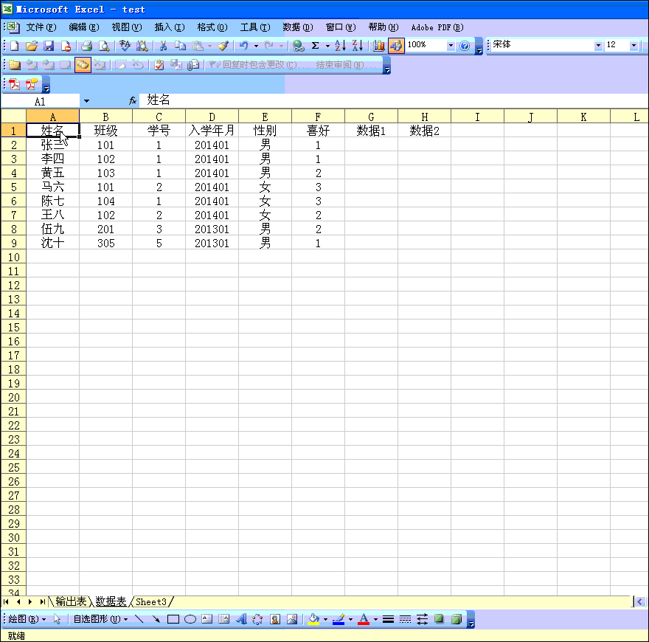
Task: Click the Format Painter brush icon
Action: (x=223, y=46)
